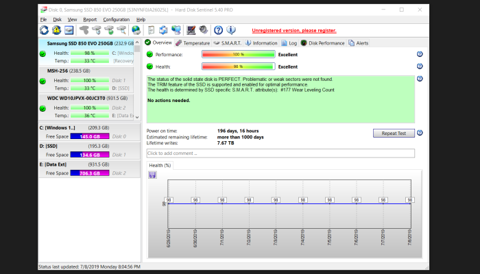Image resolution: width=480 pixels, height=274 pixels.
Task: Select the WDC WD10JPVX-00JC3T0 disk entry
Action: 86,107
